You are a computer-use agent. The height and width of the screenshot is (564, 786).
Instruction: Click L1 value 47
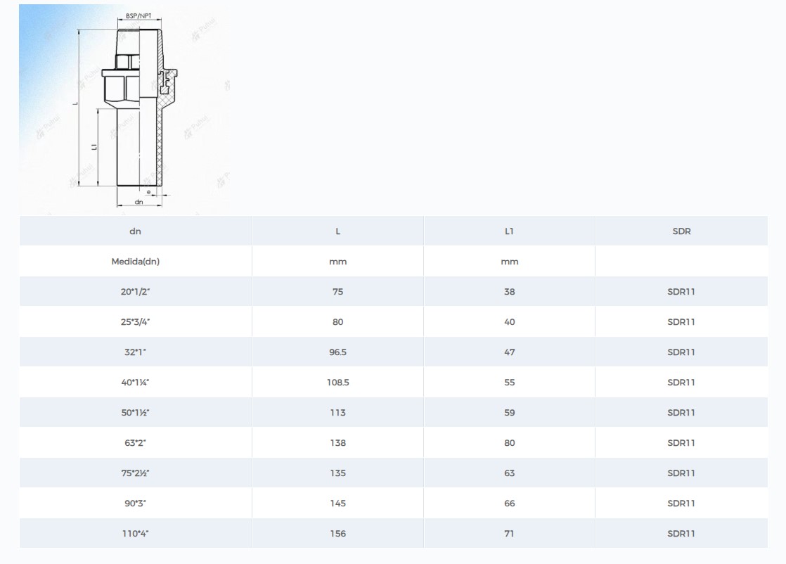[509, 352]
